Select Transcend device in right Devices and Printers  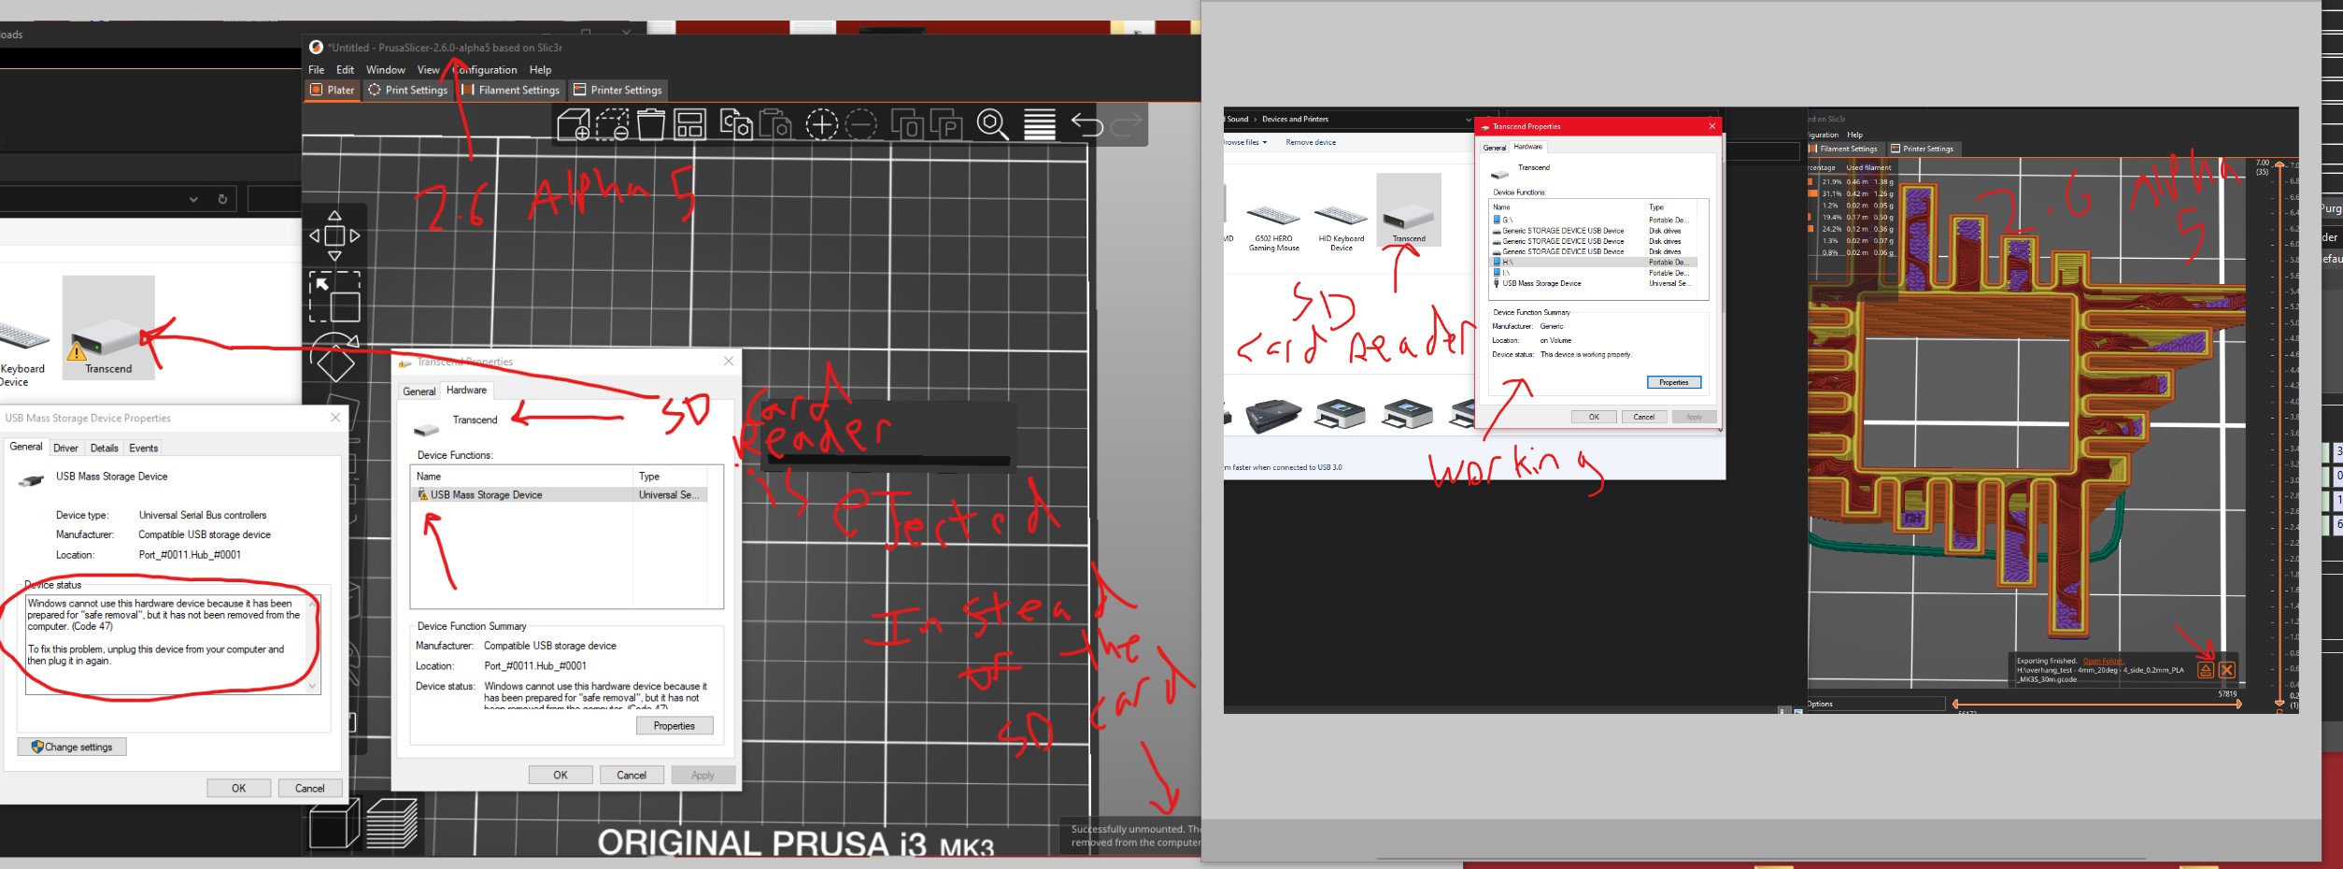point(1409,210)
